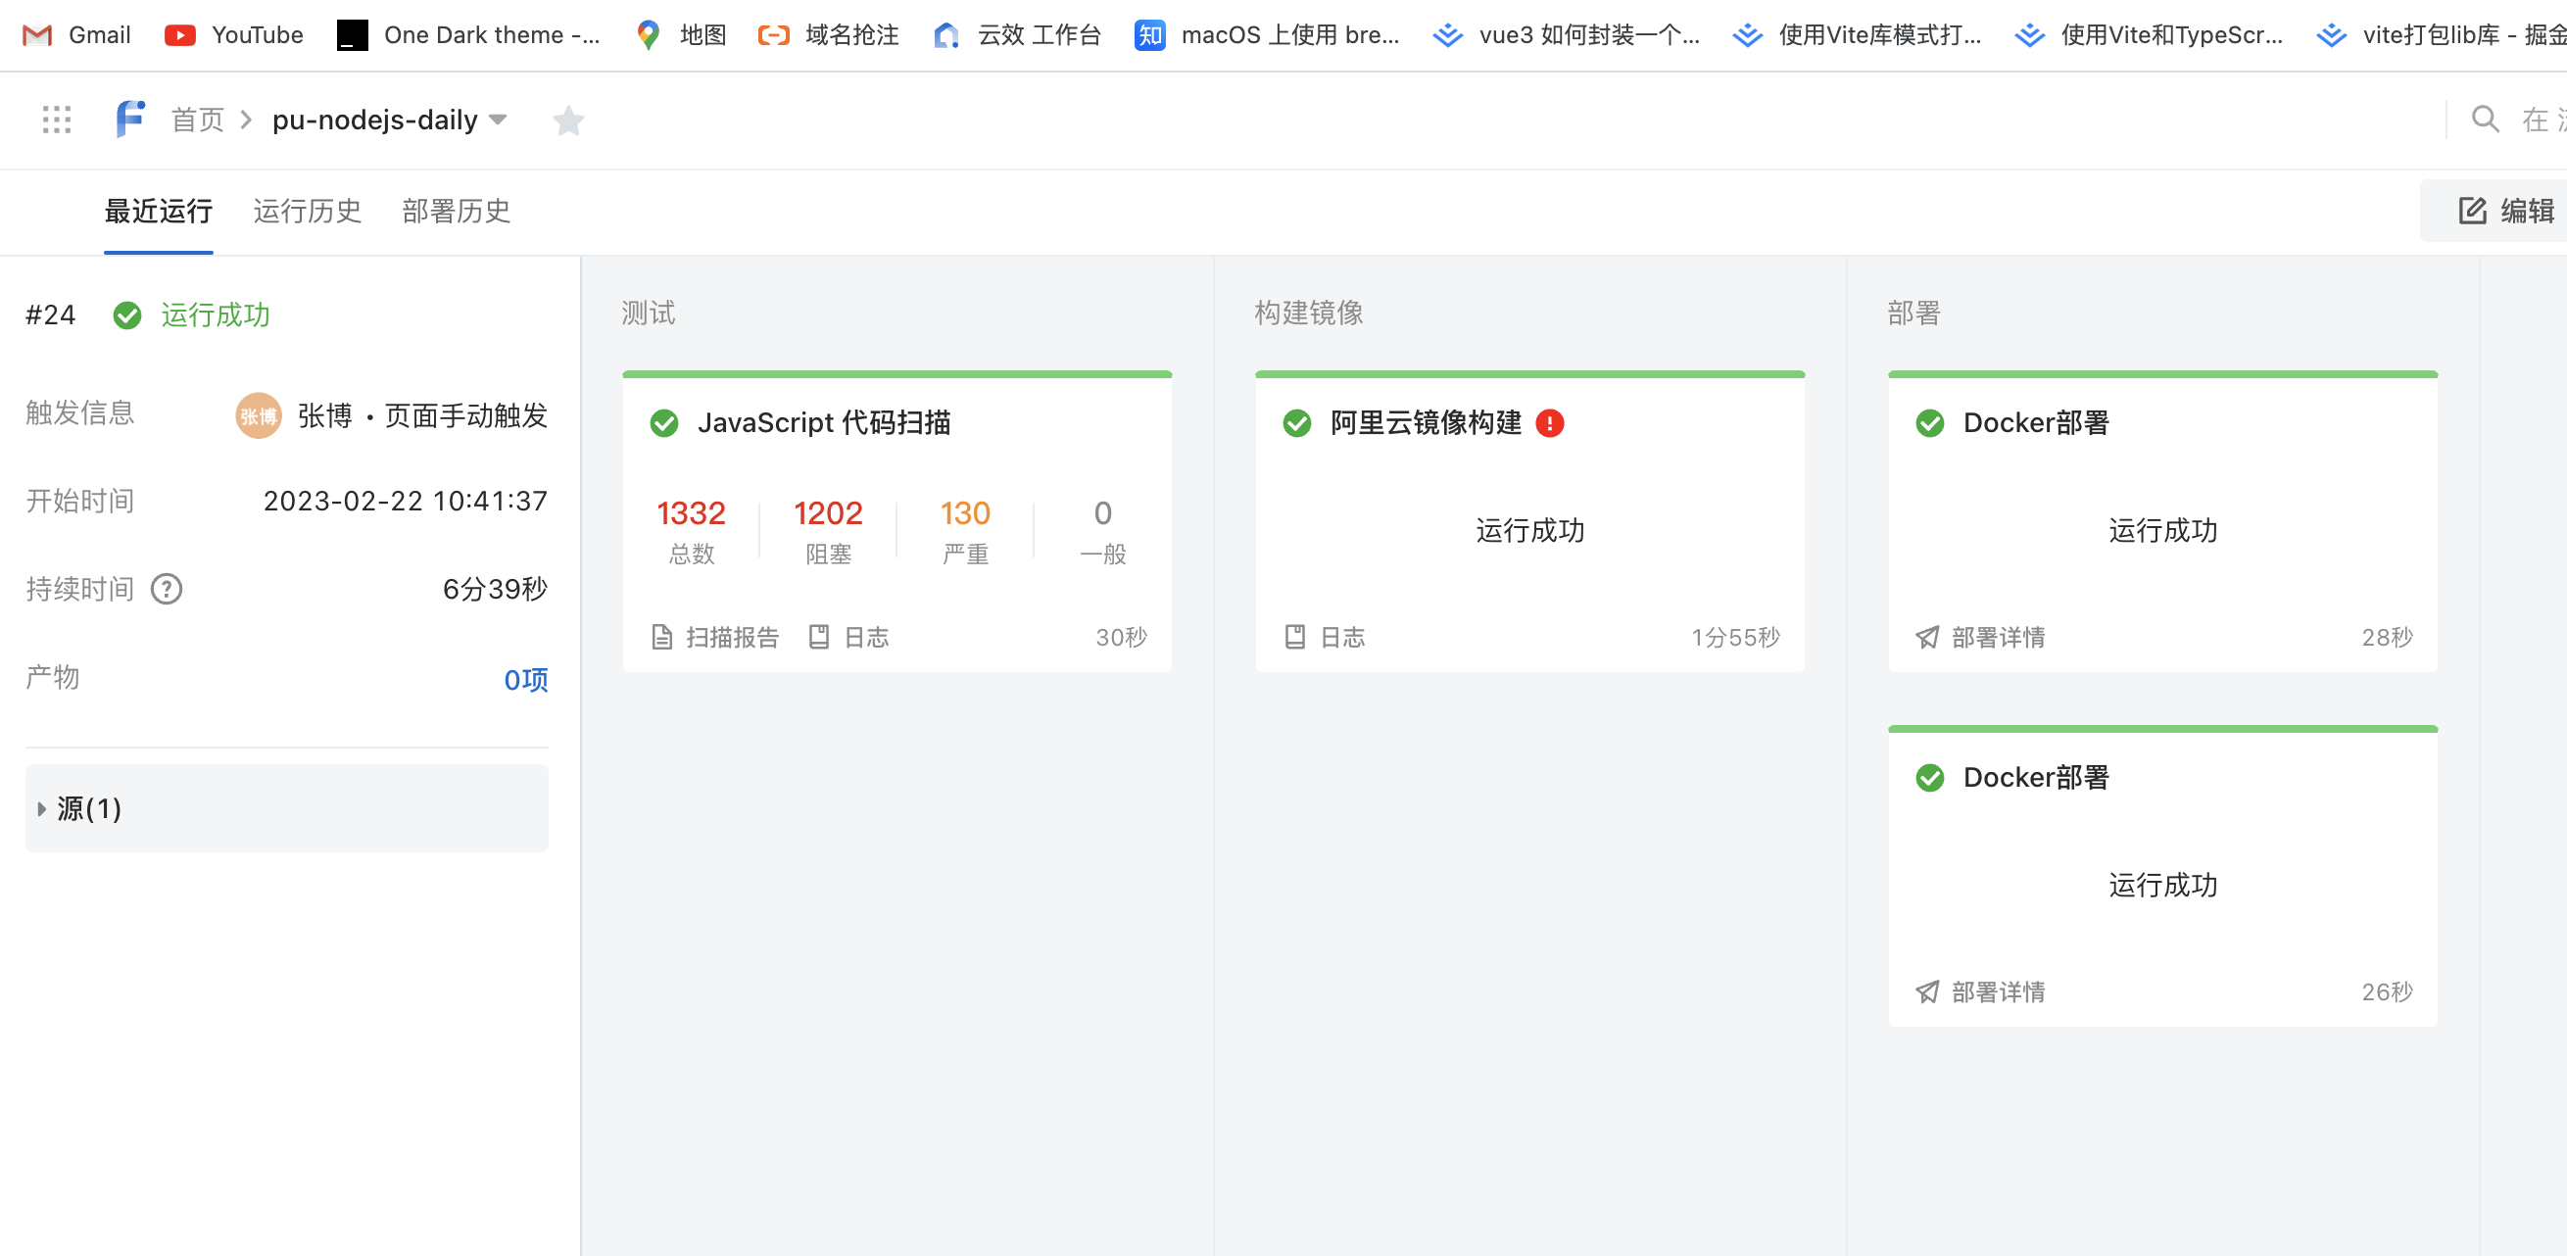This screenshot has width=2567, height=1256.
Task: Switch to 运行历史 tab
Action: 307,212
